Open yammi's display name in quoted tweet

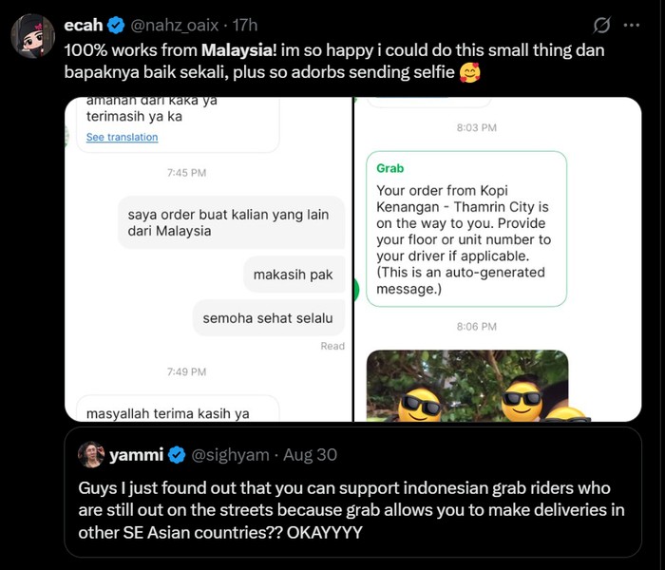click(x=136, y=455)
